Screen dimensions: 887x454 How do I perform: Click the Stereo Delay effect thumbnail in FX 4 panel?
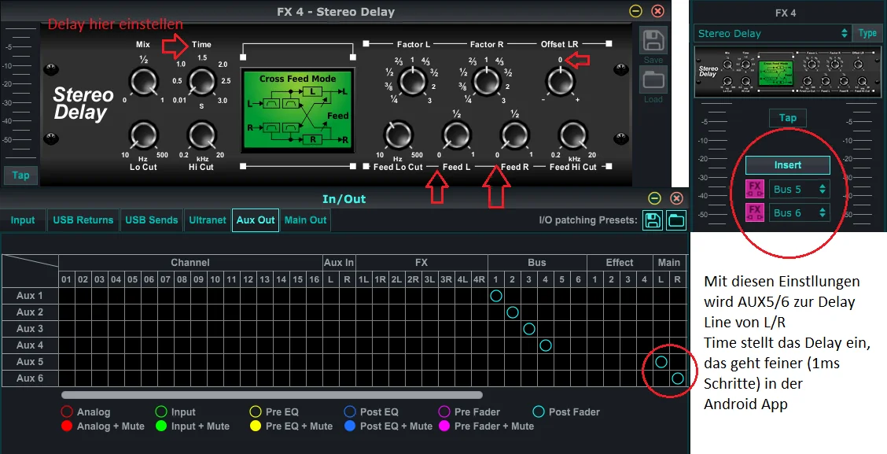coord(788,72)
